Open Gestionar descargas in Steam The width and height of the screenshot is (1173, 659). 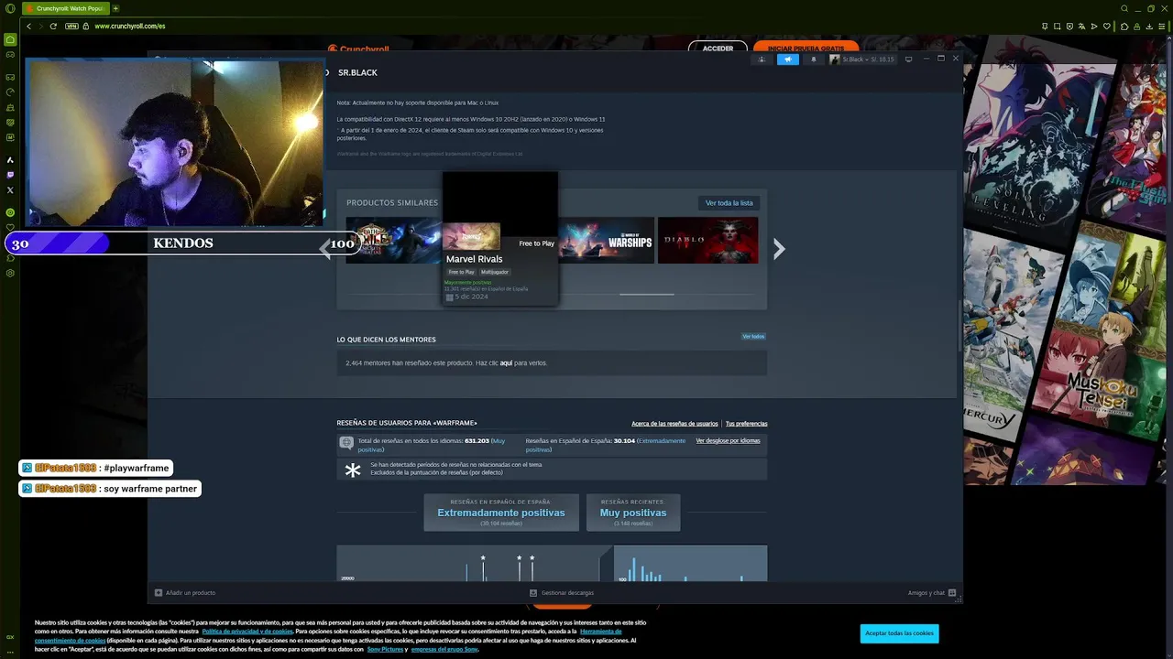pyautogui.click(x=562, y=593)
